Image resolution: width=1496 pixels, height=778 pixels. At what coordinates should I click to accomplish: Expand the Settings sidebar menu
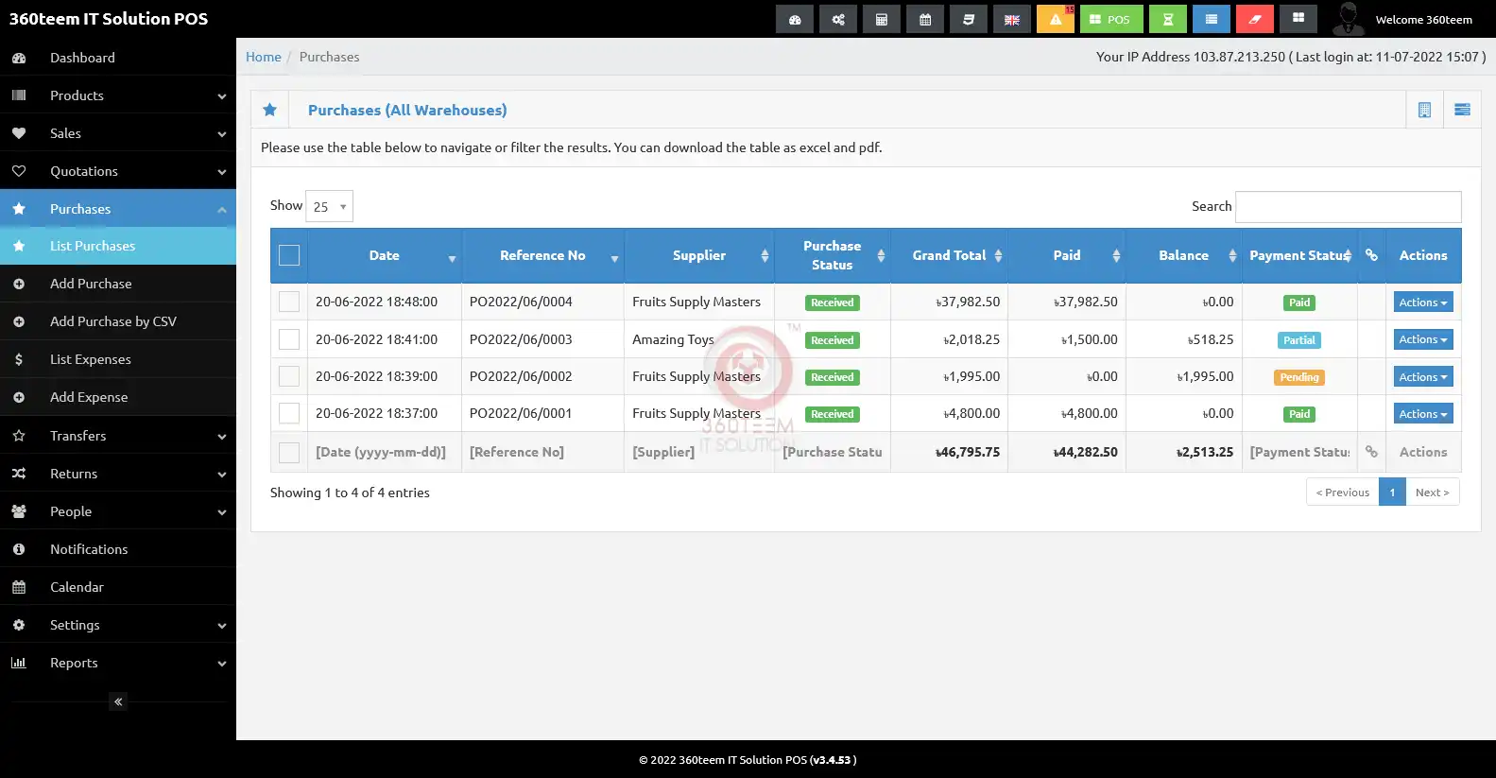click(x=118, y=625)
